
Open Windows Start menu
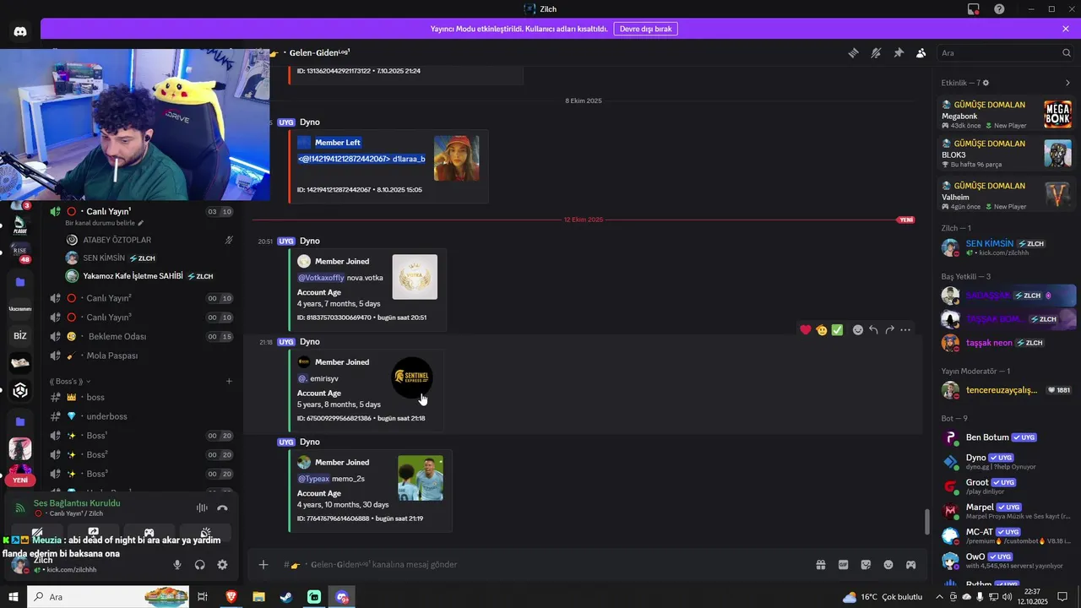click(14, 597)
